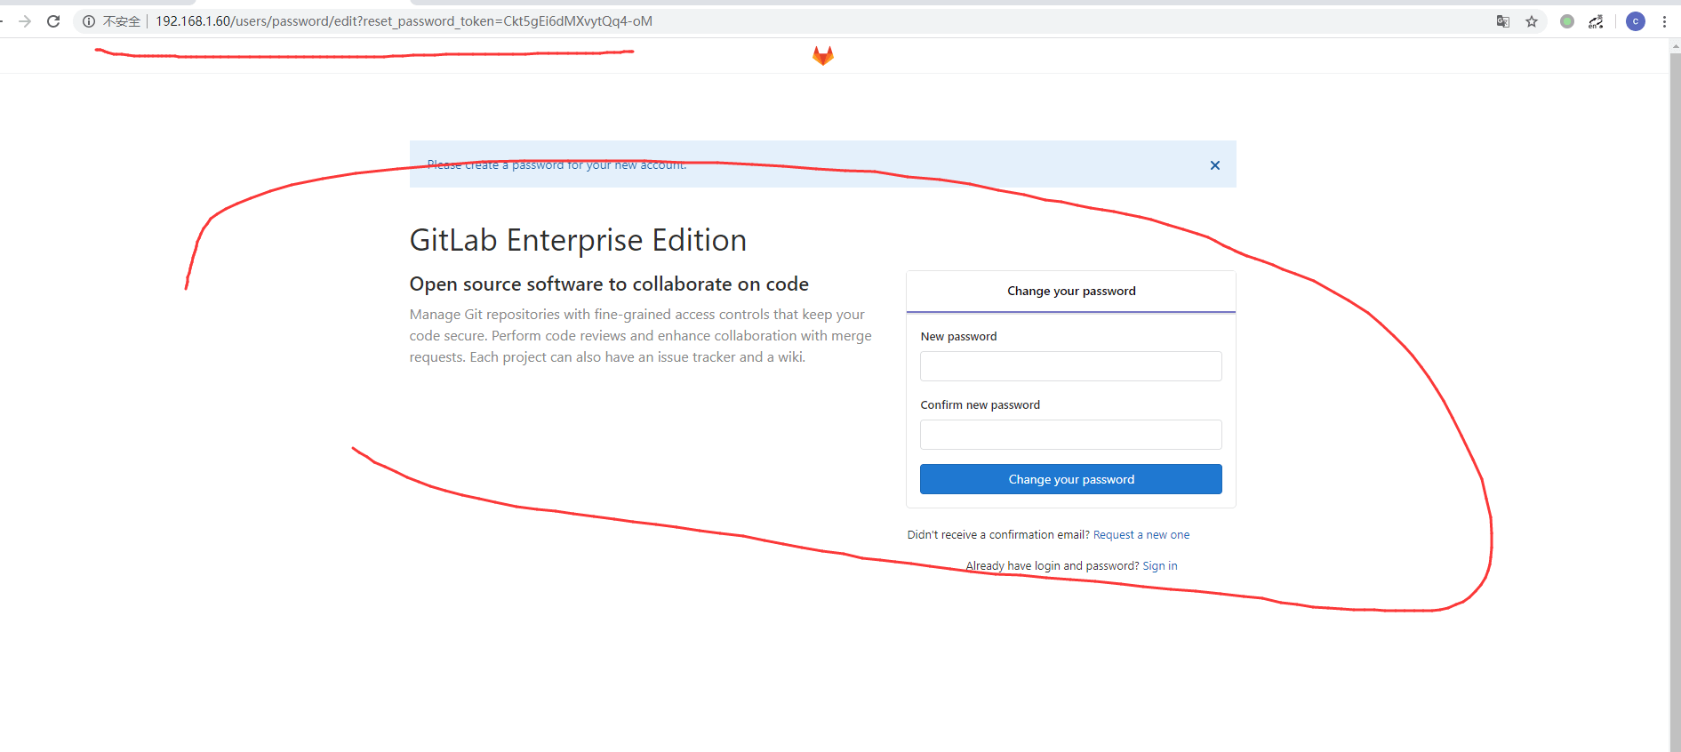Dismiss the create password alert banner
Viewport: 1681px width, 752px height.
tap(1214, 165)
